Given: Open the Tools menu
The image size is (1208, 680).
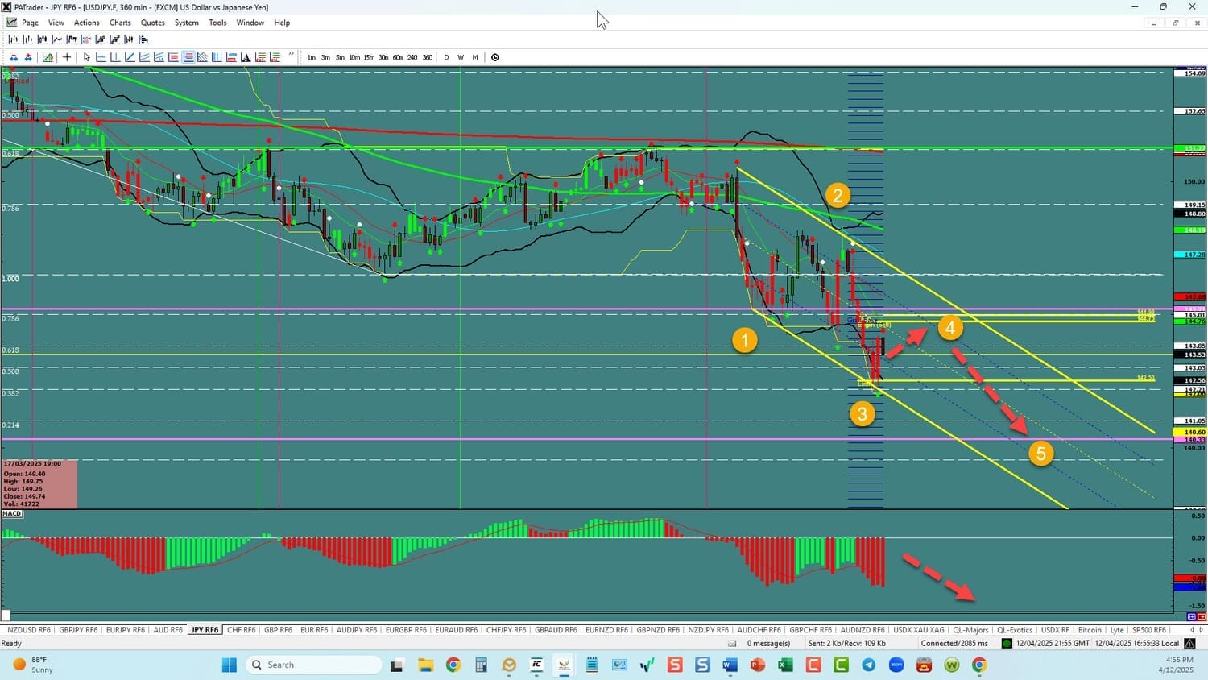Looking at the screenshot, I should pos(217,23).
